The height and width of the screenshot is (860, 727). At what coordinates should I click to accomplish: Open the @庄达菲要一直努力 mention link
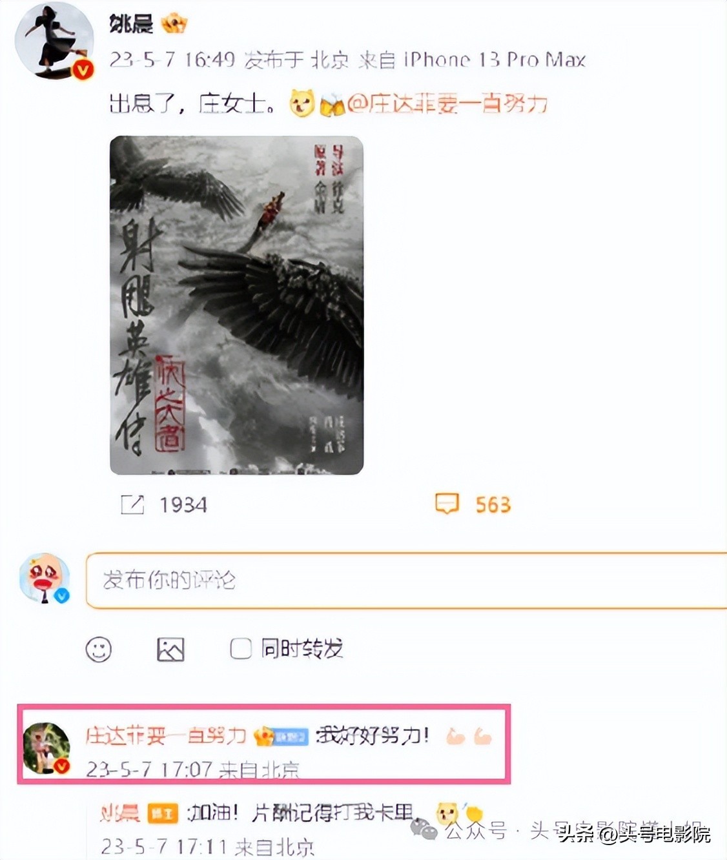click(447, 103)
